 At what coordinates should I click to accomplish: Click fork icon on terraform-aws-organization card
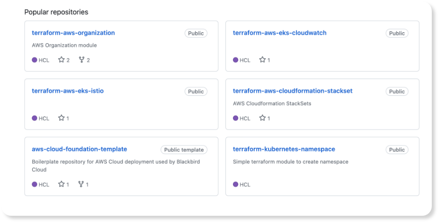[81, 59]
